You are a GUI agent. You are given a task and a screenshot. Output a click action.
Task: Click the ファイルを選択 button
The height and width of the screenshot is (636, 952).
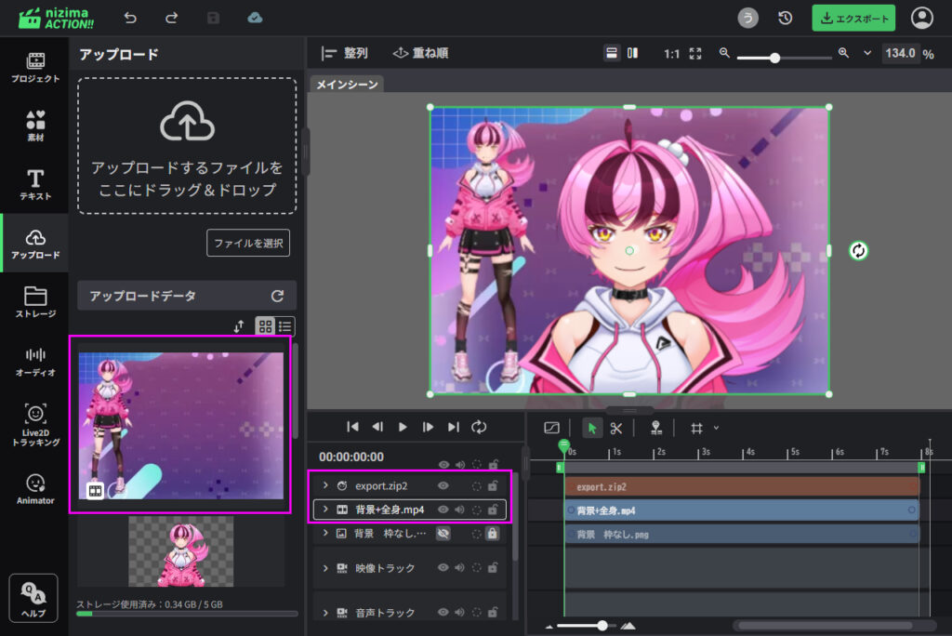tap(248, 243)
